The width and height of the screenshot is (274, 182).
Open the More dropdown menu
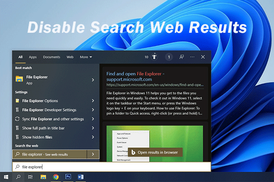click(86, 57)
